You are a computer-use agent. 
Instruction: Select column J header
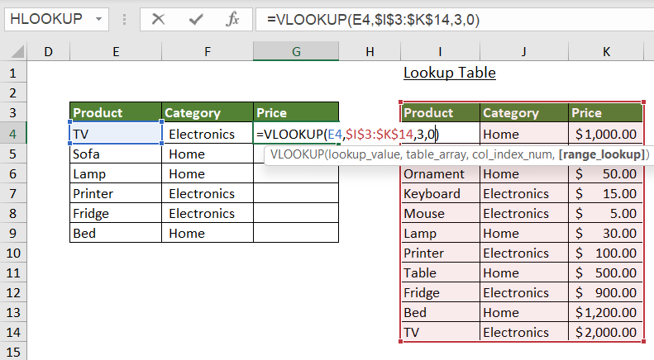(x=524, y=52)
